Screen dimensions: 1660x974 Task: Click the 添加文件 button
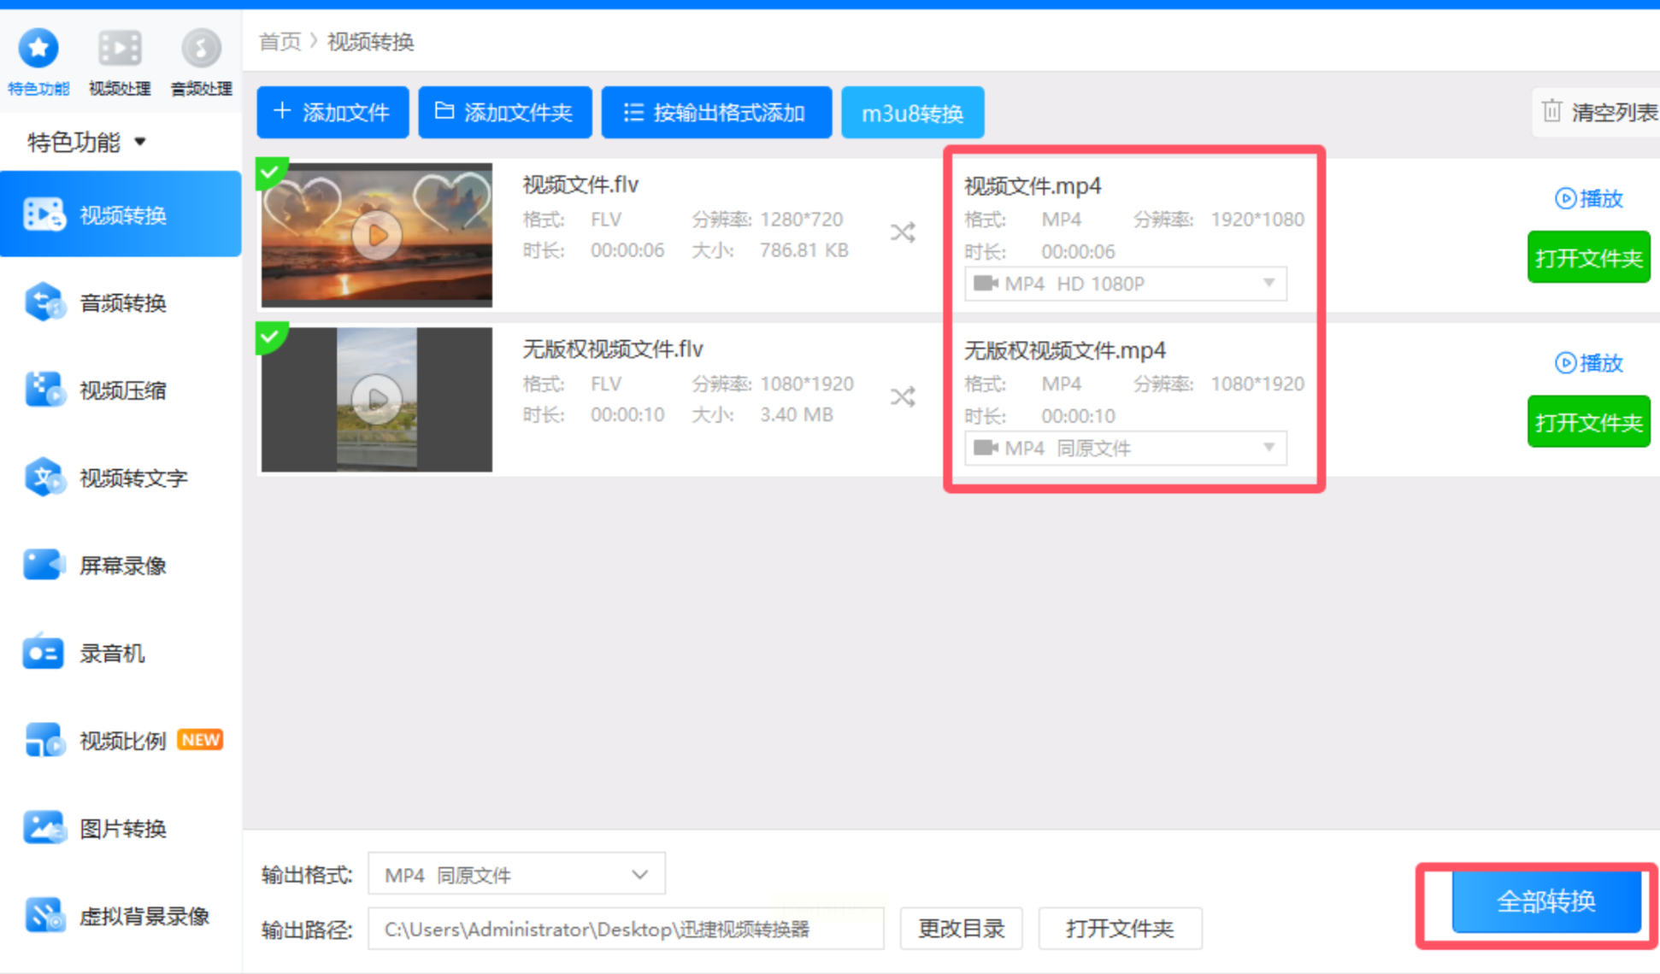pyautogui.click(x=333, y=112)
